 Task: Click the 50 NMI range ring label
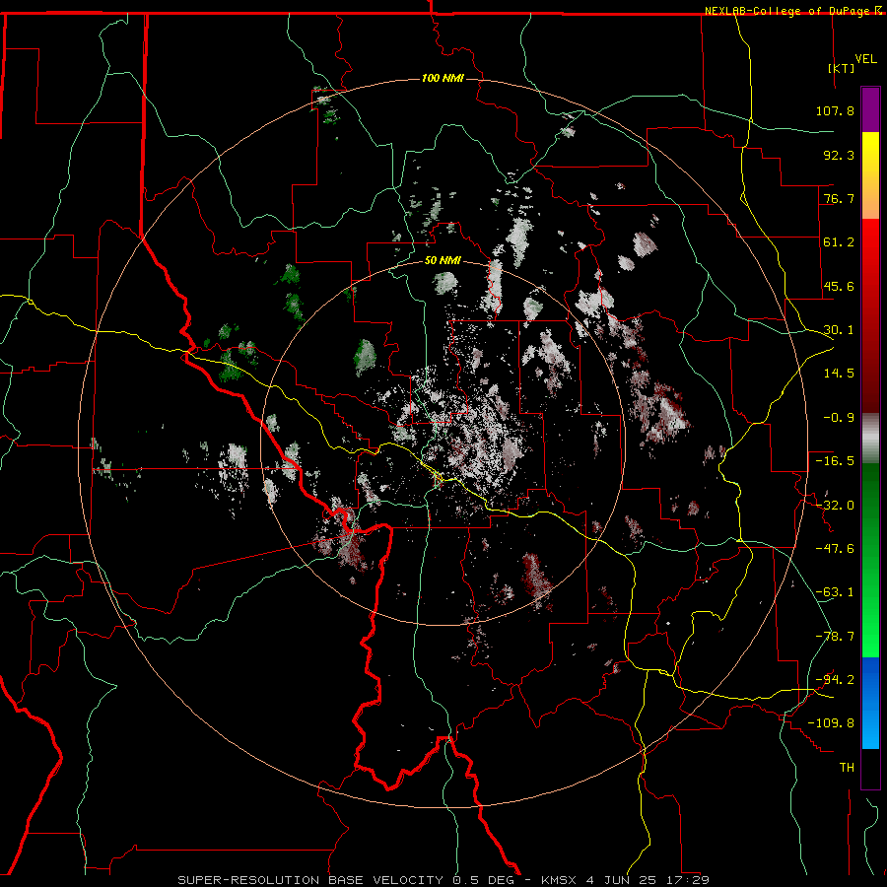[x=443, y=260]
